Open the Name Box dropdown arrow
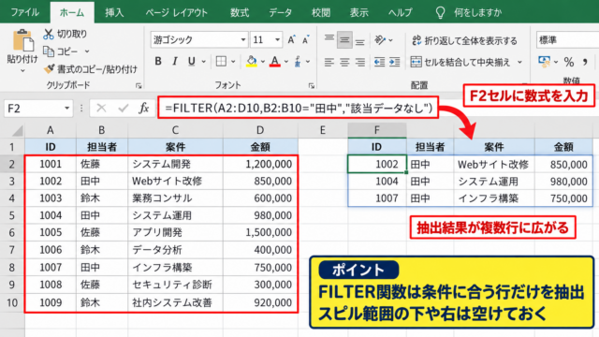 coord(66,109)
